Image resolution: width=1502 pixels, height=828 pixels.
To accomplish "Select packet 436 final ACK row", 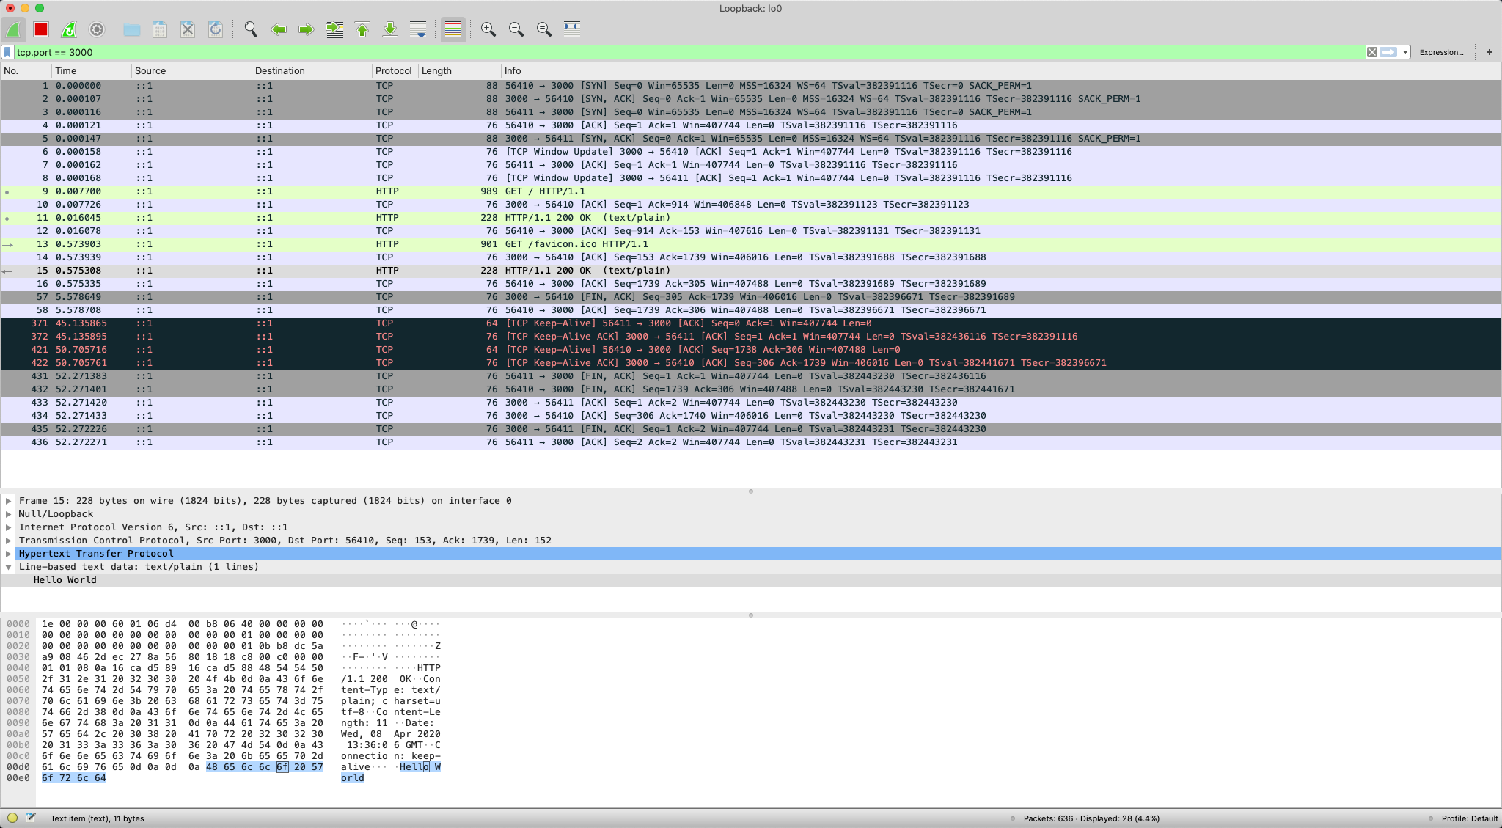I will tap(751, 442).
